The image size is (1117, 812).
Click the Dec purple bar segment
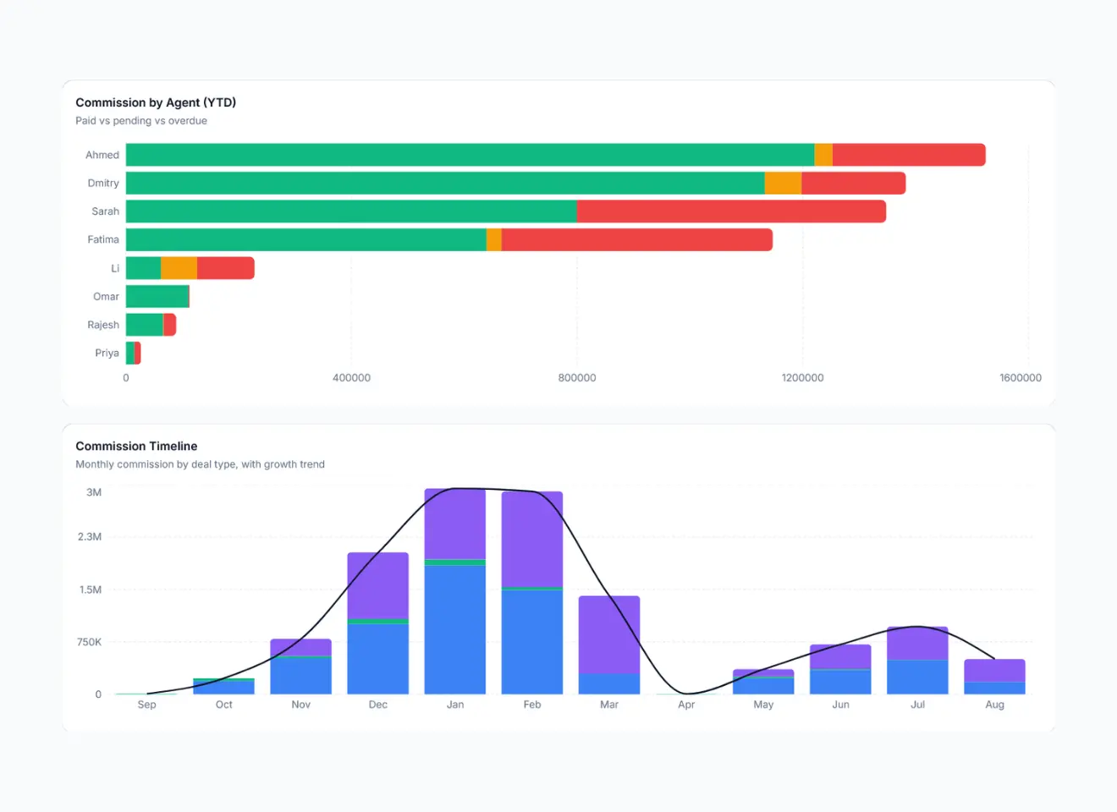(377, 585)
